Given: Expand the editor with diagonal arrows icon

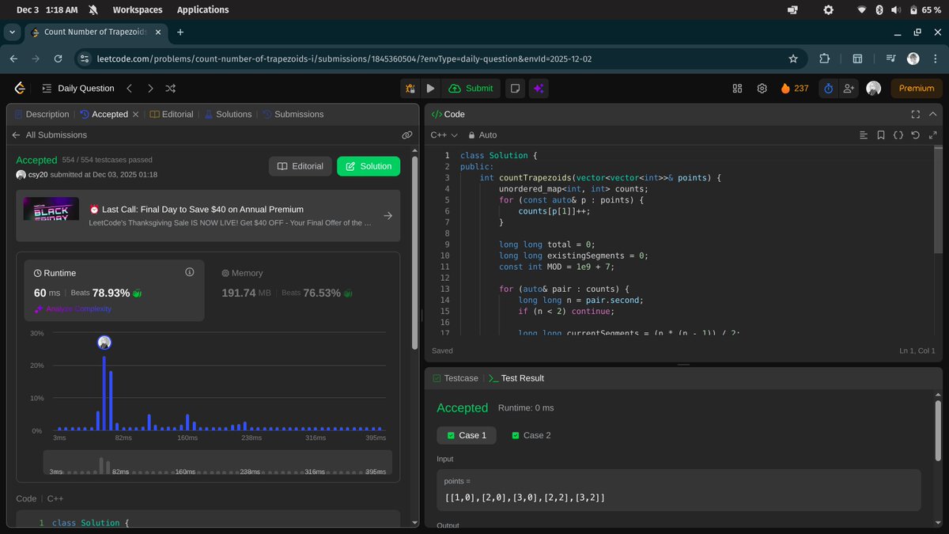Looking at the screenshot, I should (932, 135).
